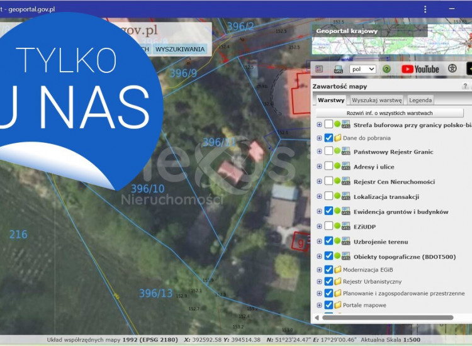Open the green help question icon
Screen dimensions: 472x346
[x=386, y=69]
